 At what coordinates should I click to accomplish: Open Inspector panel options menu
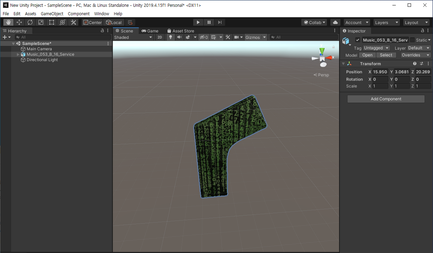[429, 31]
